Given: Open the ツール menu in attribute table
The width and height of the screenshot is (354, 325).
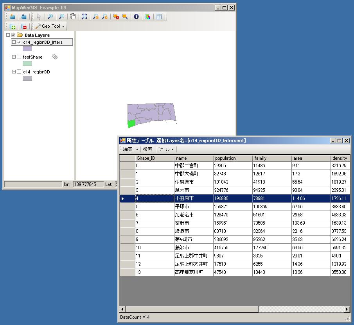Looking at the screenshot, I should pyautogui.click(x=165, y=149).
